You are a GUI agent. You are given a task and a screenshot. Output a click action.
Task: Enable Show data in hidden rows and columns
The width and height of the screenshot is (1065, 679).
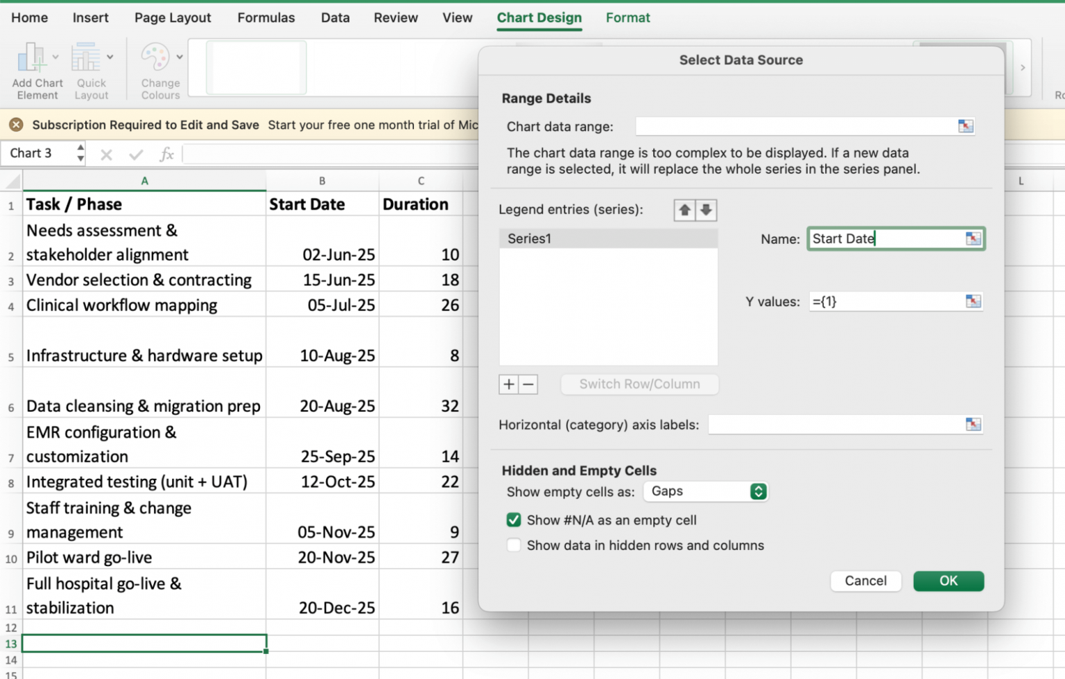513,545
